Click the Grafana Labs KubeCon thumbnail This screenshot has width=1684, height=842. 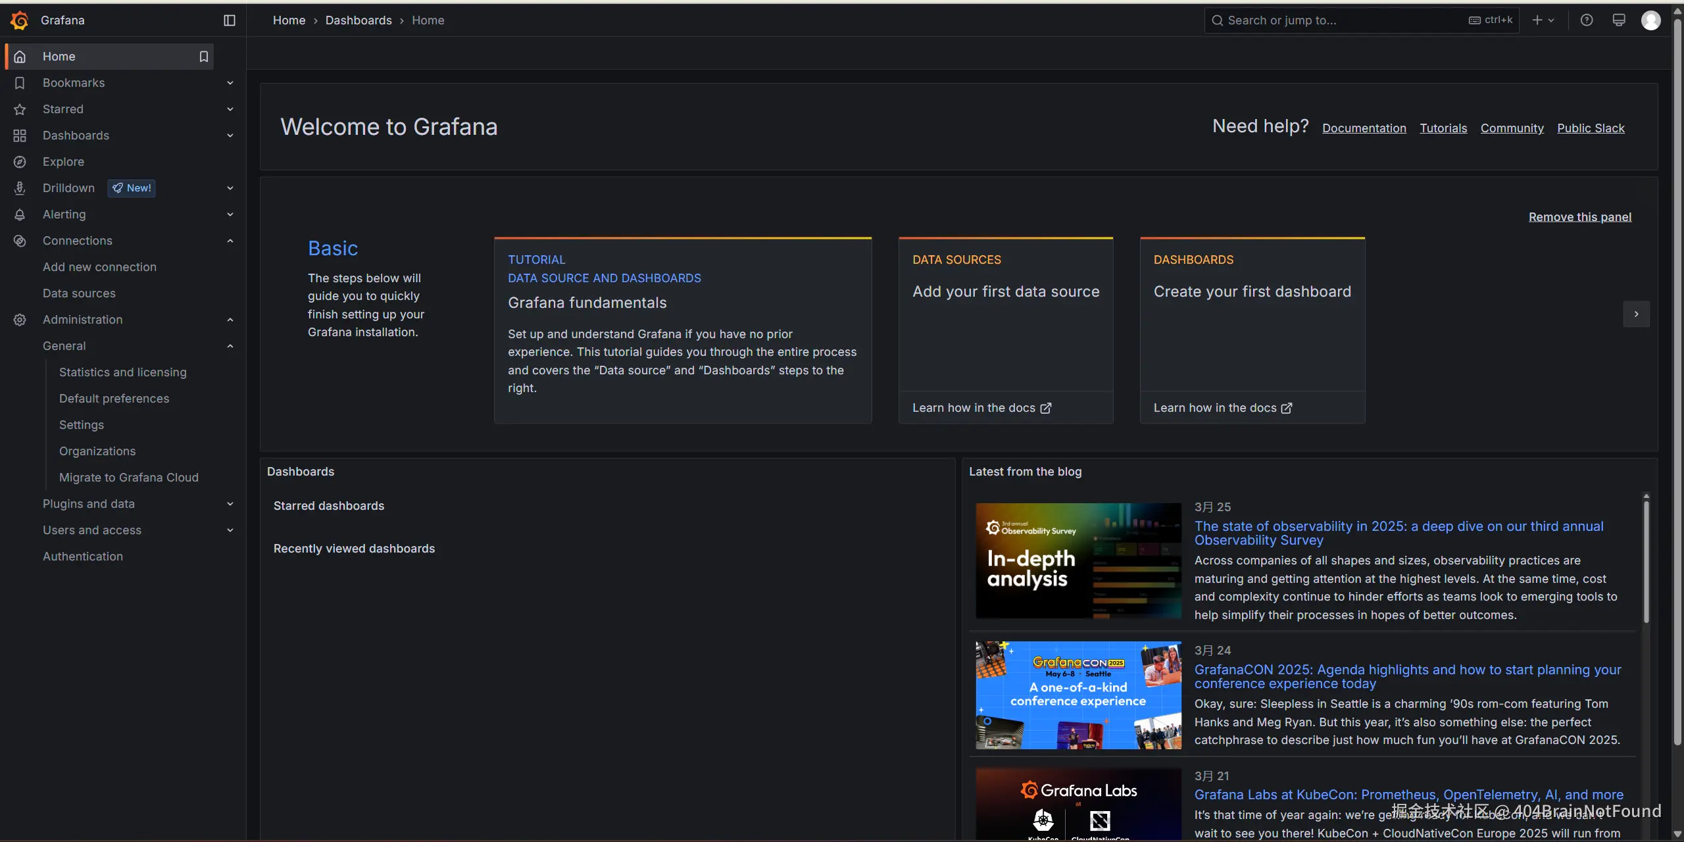[1079, 804]
